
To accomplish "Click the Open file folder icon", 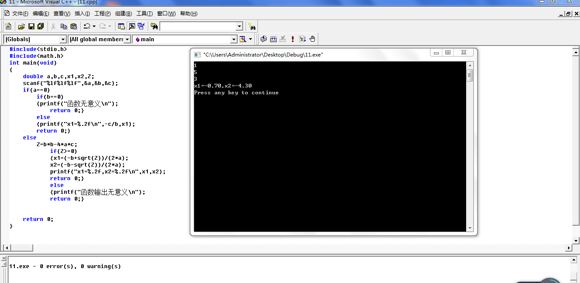I will 21,26.
